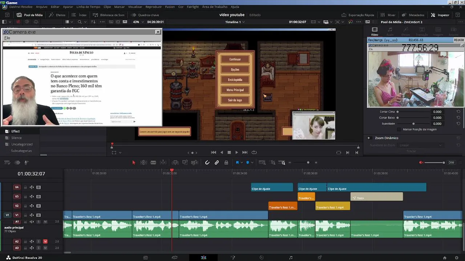Viewport: 465px width, 261px height.
Task: Unmute audio with the red speaker icon
Action: pos(421,162)
